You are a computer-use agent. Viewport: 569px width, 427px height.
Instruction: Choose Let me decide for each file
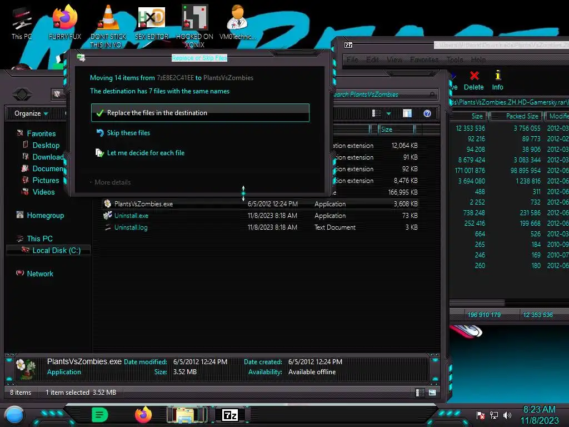point(140,153)
